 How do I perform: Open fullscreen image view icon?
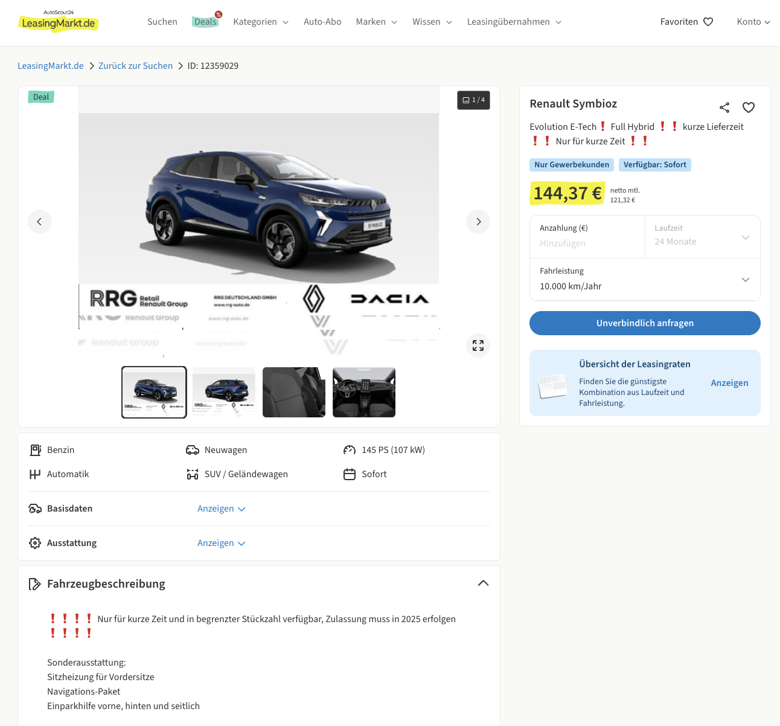pyautogui.click(x=478, y=345)
